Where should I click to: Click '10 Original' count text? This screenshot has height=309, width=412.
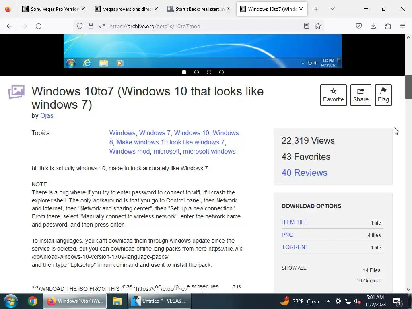coord(369,281)
